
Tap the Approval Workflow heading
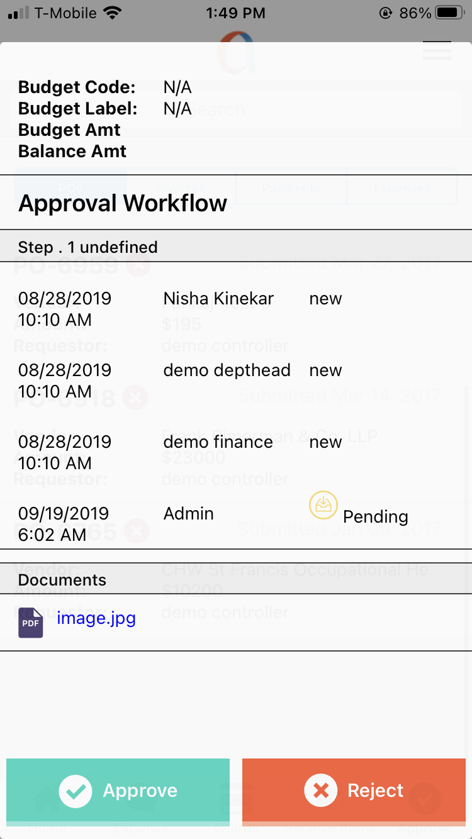click(123, 203)
